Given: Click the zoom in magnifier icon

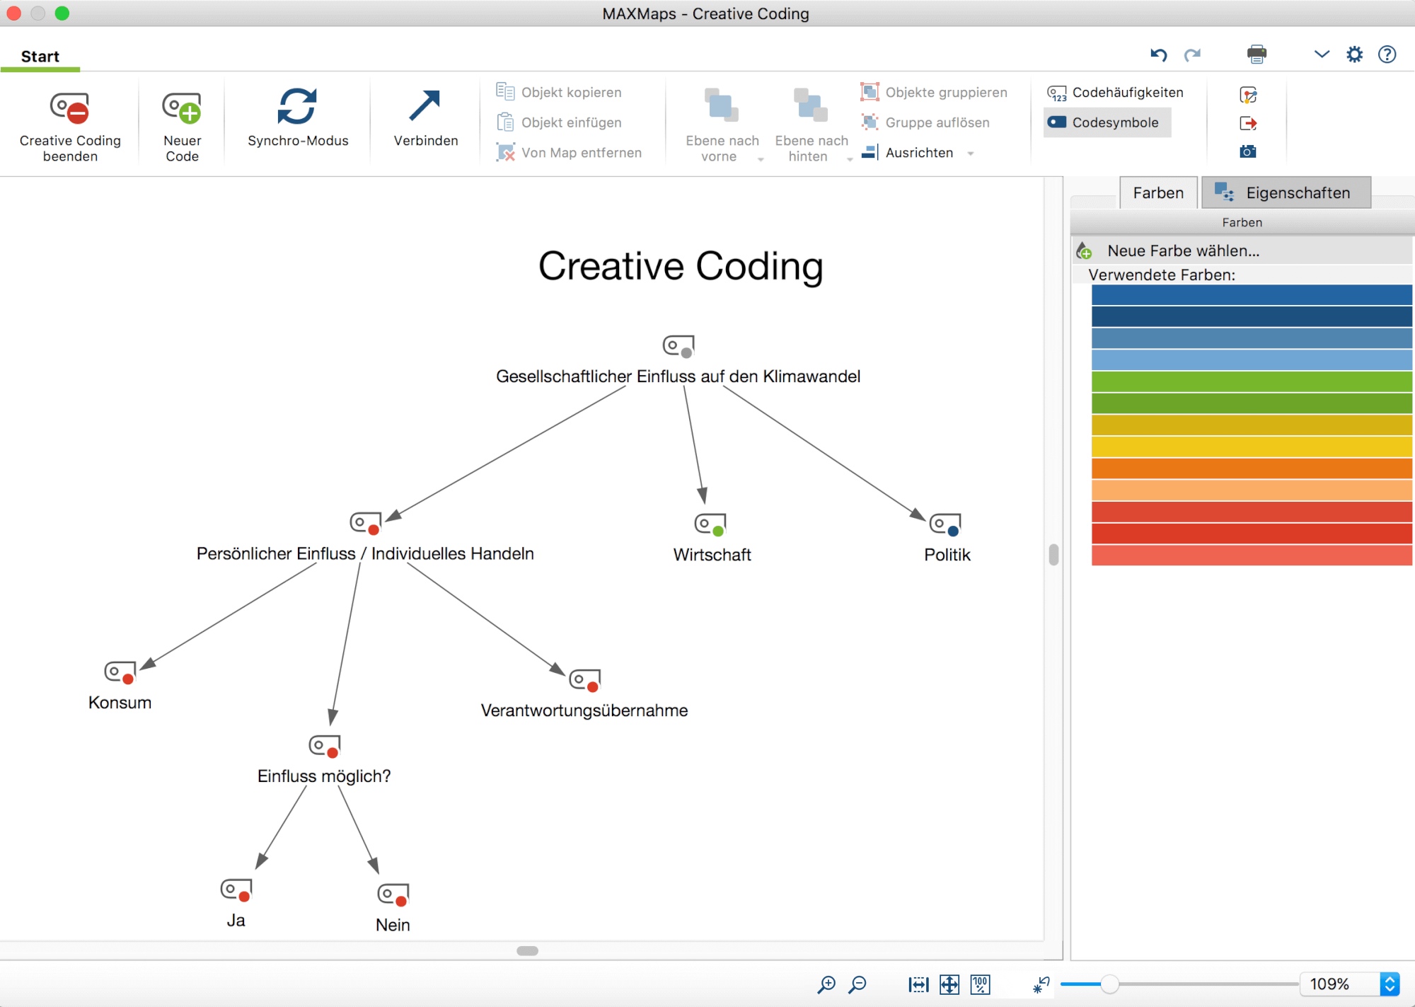Looking at the screenshot, I should tap(826, 984).
